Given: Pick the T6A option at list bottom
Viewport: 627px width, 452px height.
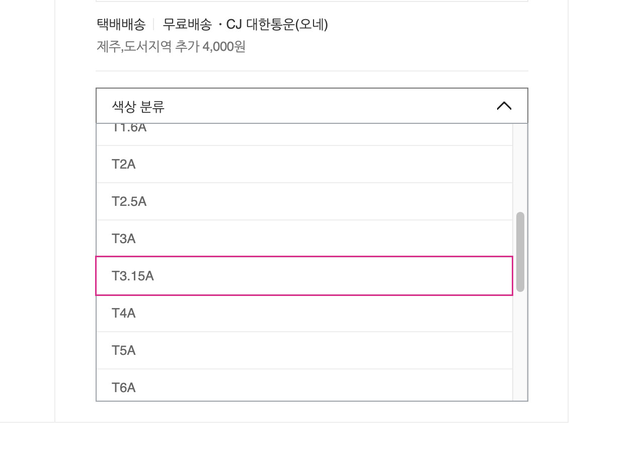Looking at the screenshot, I should pyautogui.click(x=304, y=385).
